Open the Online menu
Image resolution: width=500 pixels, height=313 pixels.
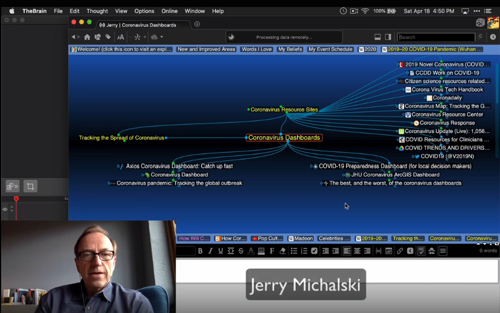(170, 11)
